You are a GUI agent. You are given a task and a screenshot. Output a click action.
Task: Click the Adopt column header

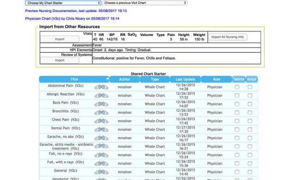(x=251, y=79)
